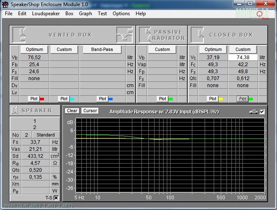This screenshot has width=277, height=210.
Task: Open the Graph menu
Action: coord(85,14)
